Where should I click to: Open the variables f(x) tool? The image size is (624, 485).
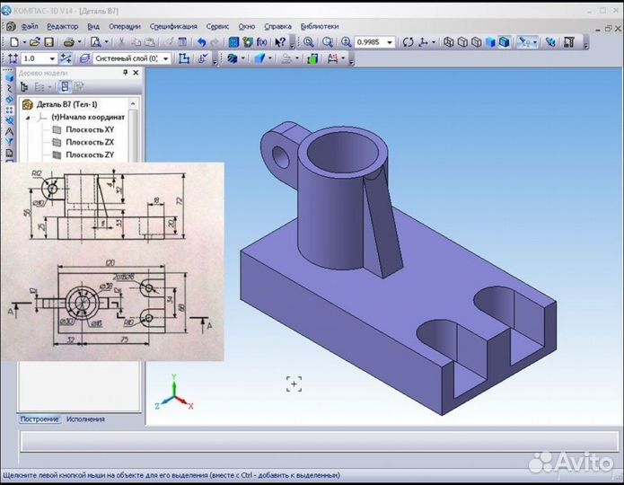262,42
